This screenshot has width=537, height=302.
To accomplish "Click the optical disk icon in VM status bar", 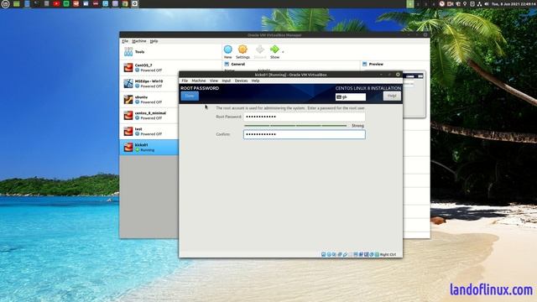I will [329, 254].
